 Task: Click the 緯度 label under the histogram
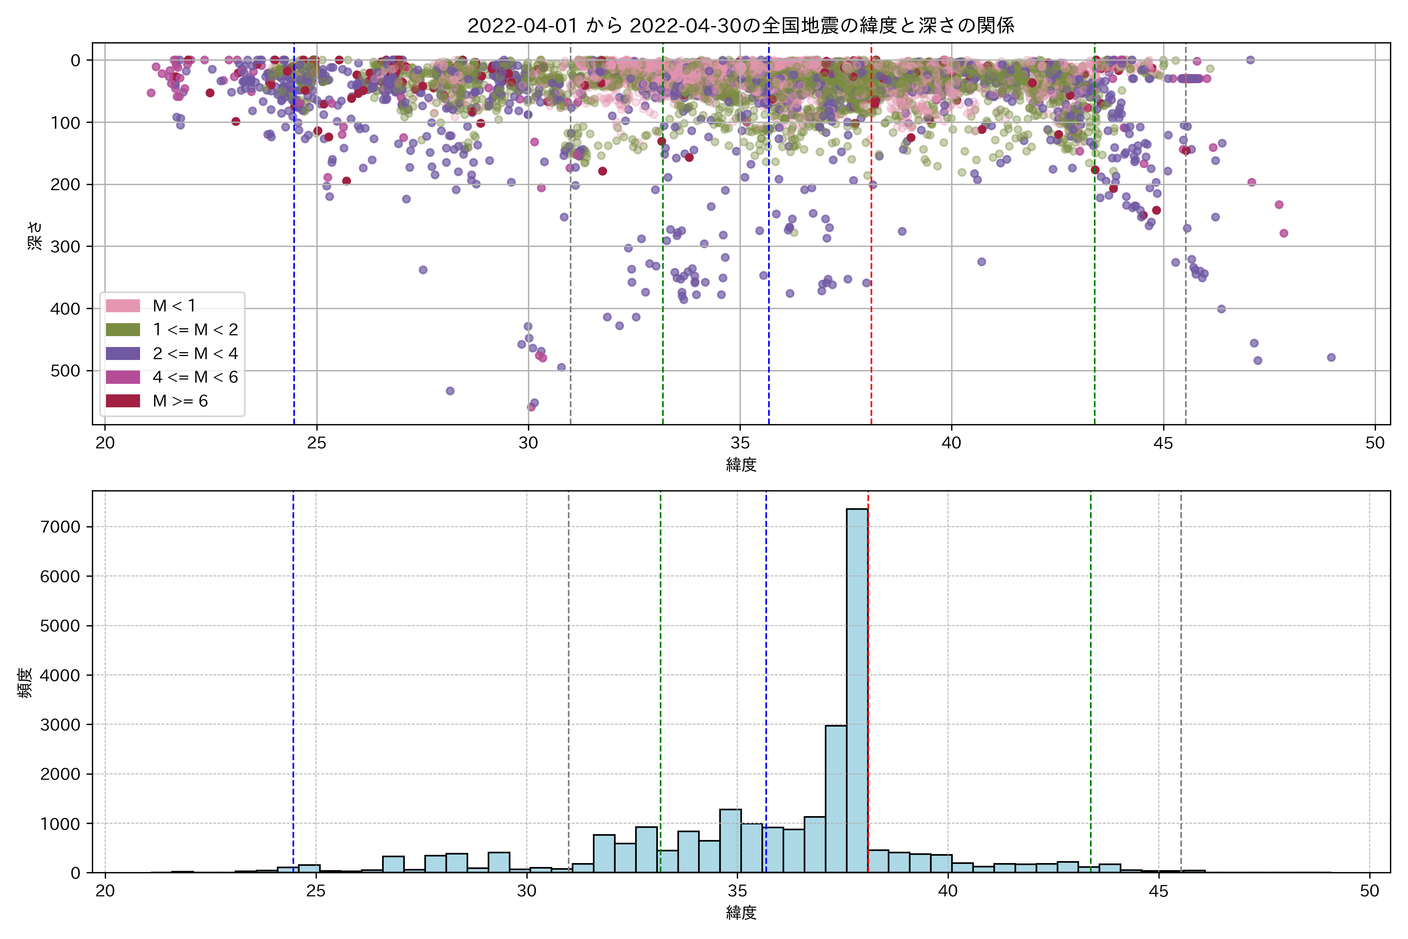pos(741,913)
